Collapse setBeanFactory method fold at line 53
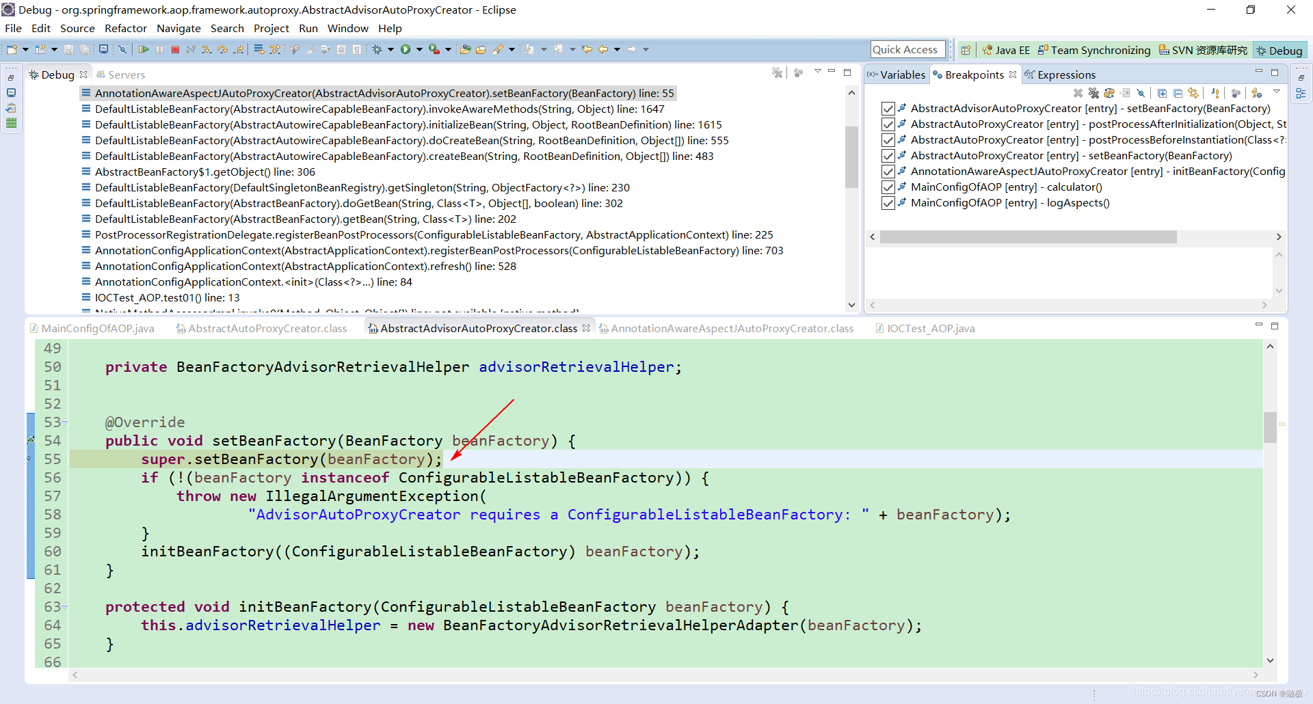The height and width of the screenshot is (704, 1313). [65, 422]
